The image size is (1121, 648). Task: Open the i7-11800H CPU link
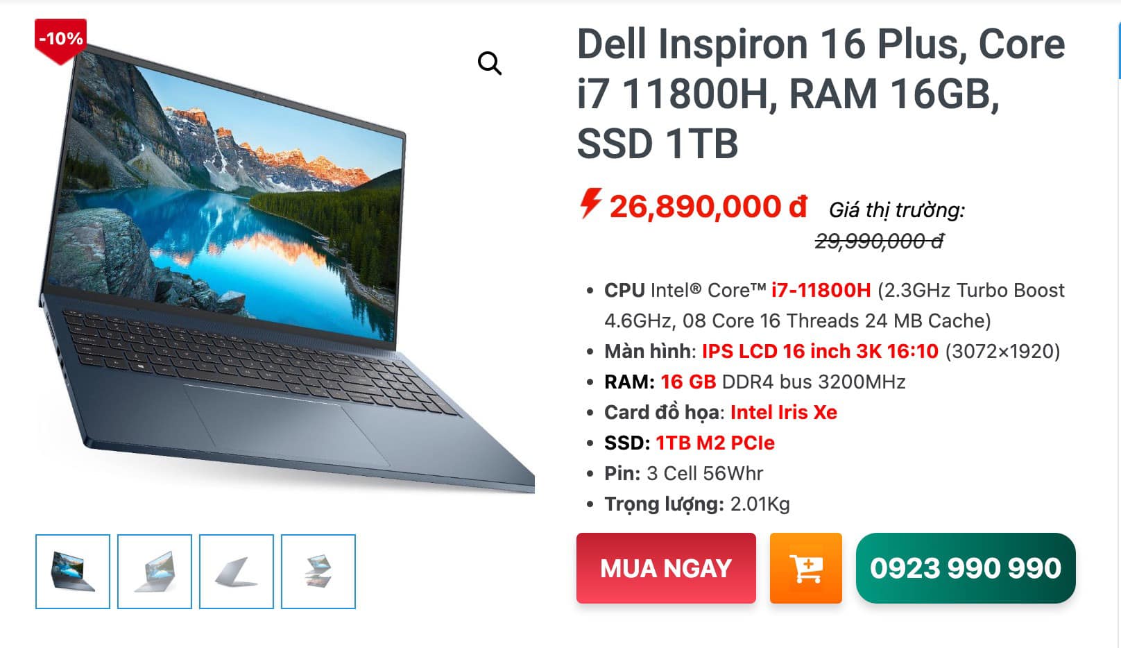[821, 290]
